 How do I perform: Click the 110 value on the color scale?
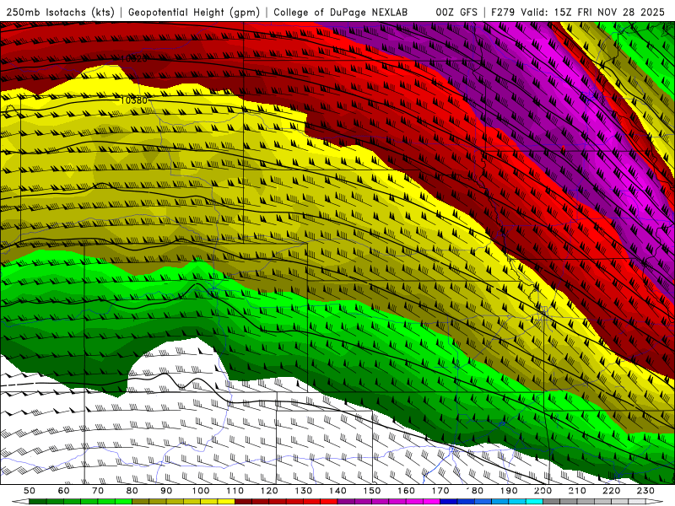[235, 491]
